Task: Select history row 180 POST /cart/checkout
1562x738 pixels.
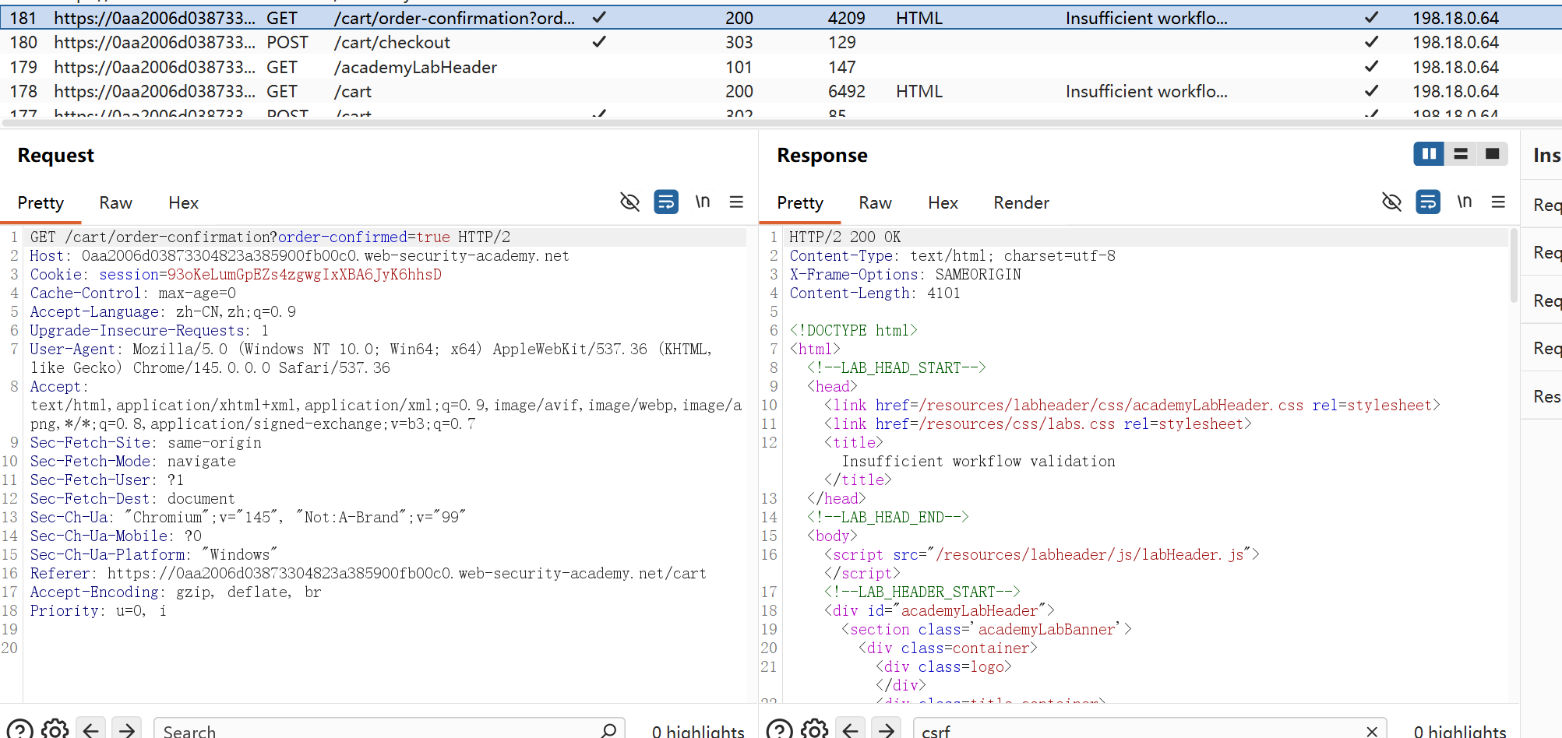Action: pyautogui.click(x=781, y=42)
